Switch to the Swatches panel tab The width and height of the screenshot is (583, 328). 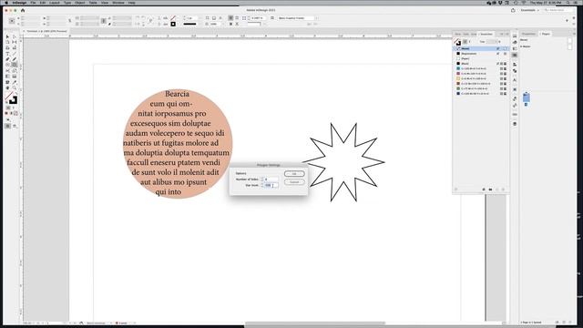486,34
